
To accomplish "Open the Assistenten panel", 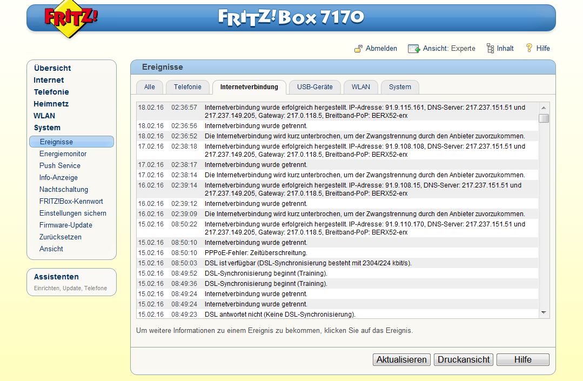I will pos(71,282).
